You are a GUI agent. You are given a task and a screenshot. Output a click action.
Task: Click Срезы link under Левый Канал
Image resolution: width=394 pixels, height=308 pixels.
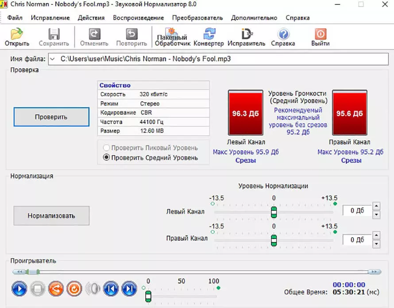pos(246,160)
